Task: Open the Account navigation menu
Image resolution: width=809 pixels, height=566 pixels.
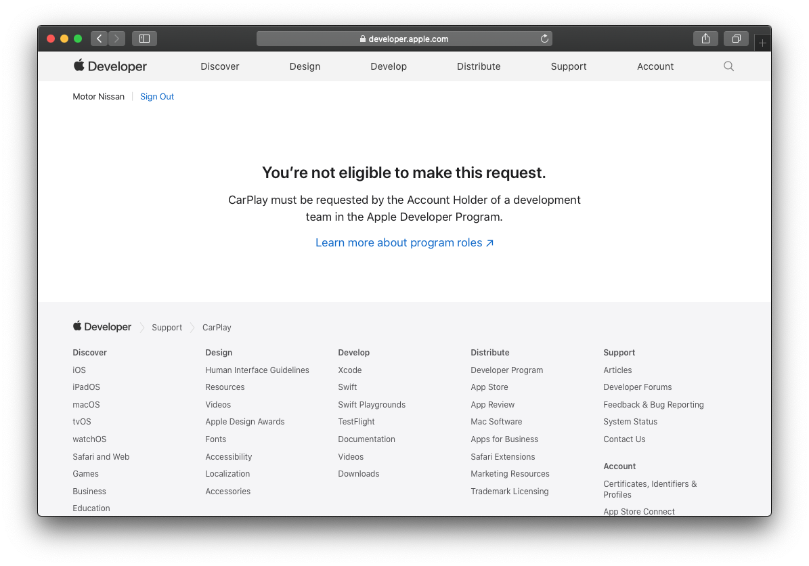Action: point(655,66)
